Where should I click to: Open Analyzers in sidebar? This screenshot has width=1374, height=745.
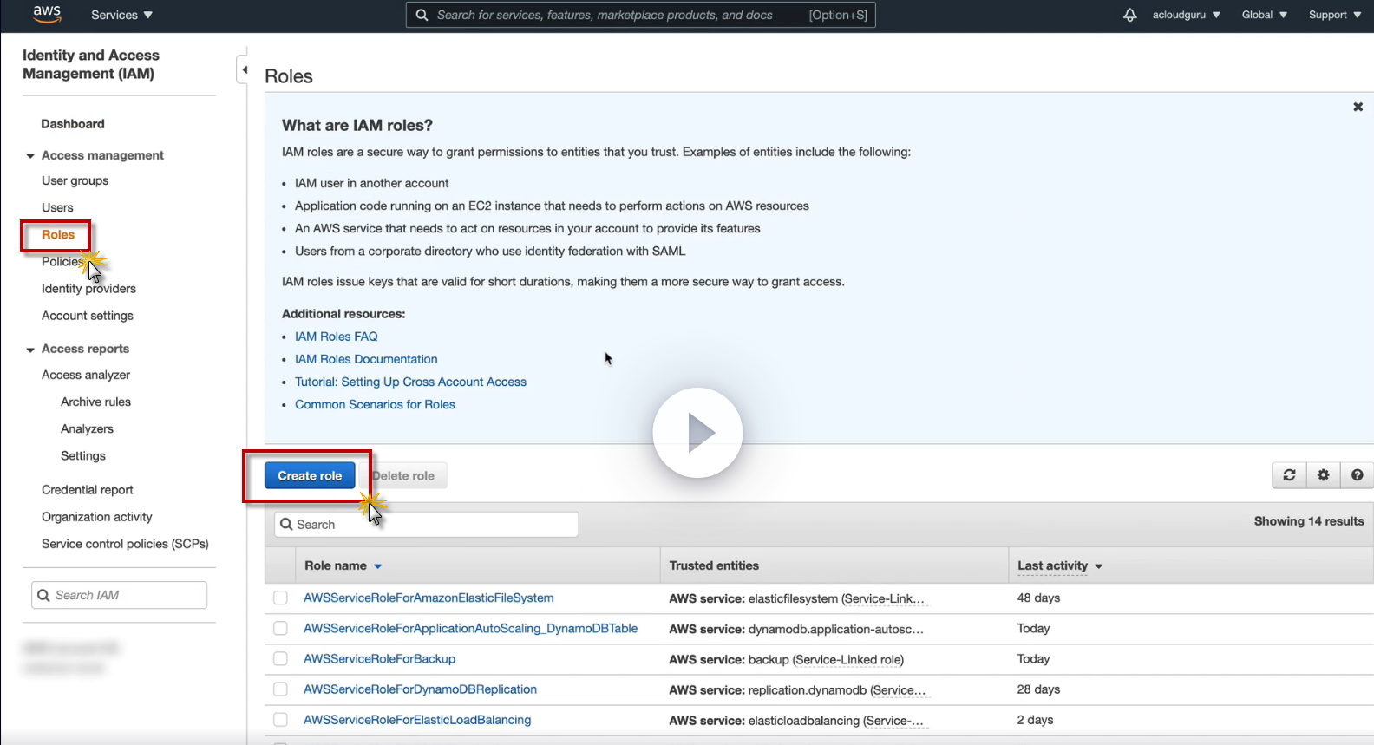click(87, 428)
